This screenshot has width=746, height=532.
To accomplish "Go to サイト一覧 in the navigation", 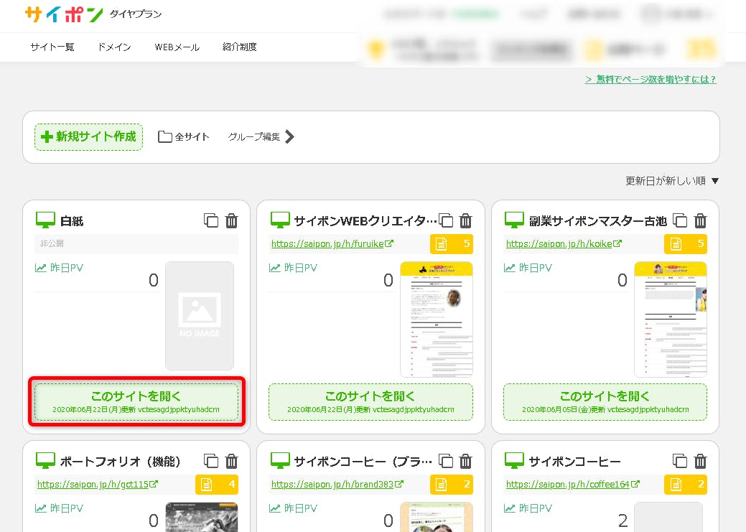I will click(x=52, y=47).
